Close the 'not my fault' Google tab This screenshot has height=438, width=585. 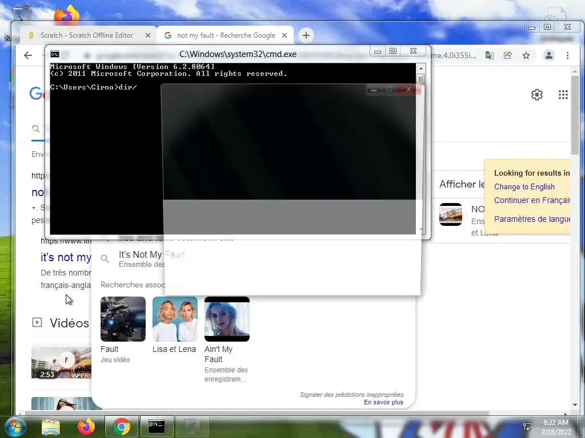click(285, 35)
